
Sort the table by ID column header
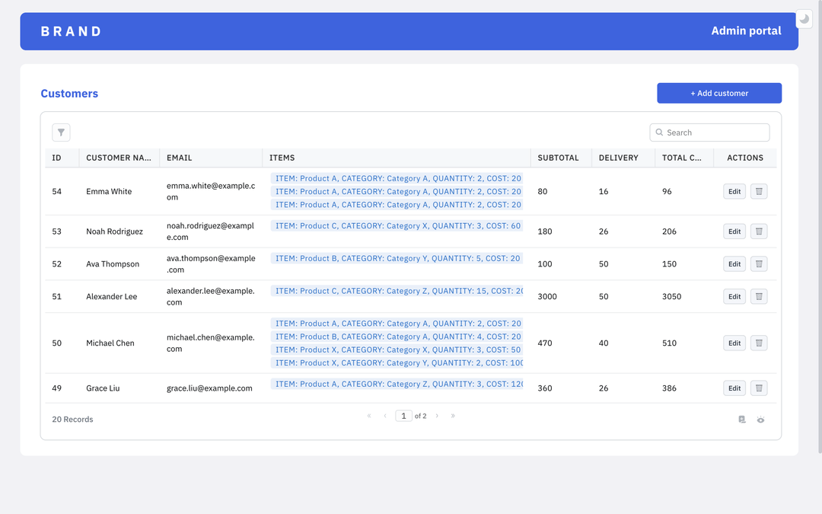click(x=57, y=158)
